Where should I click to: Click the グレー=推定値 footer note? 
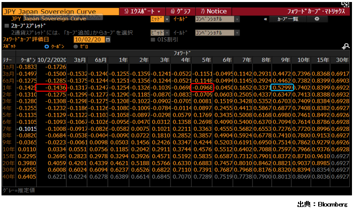point(19,190)
